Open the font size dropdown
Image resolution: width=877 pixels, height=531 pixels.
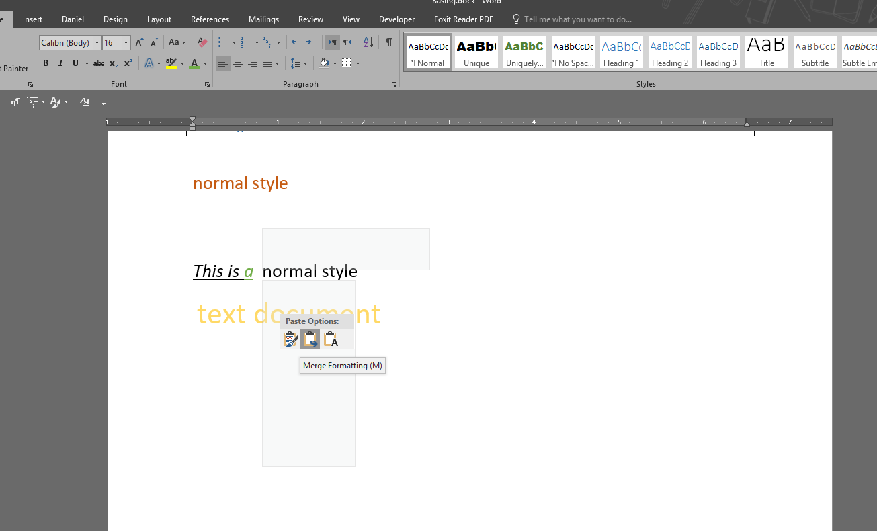click(126, 43)
